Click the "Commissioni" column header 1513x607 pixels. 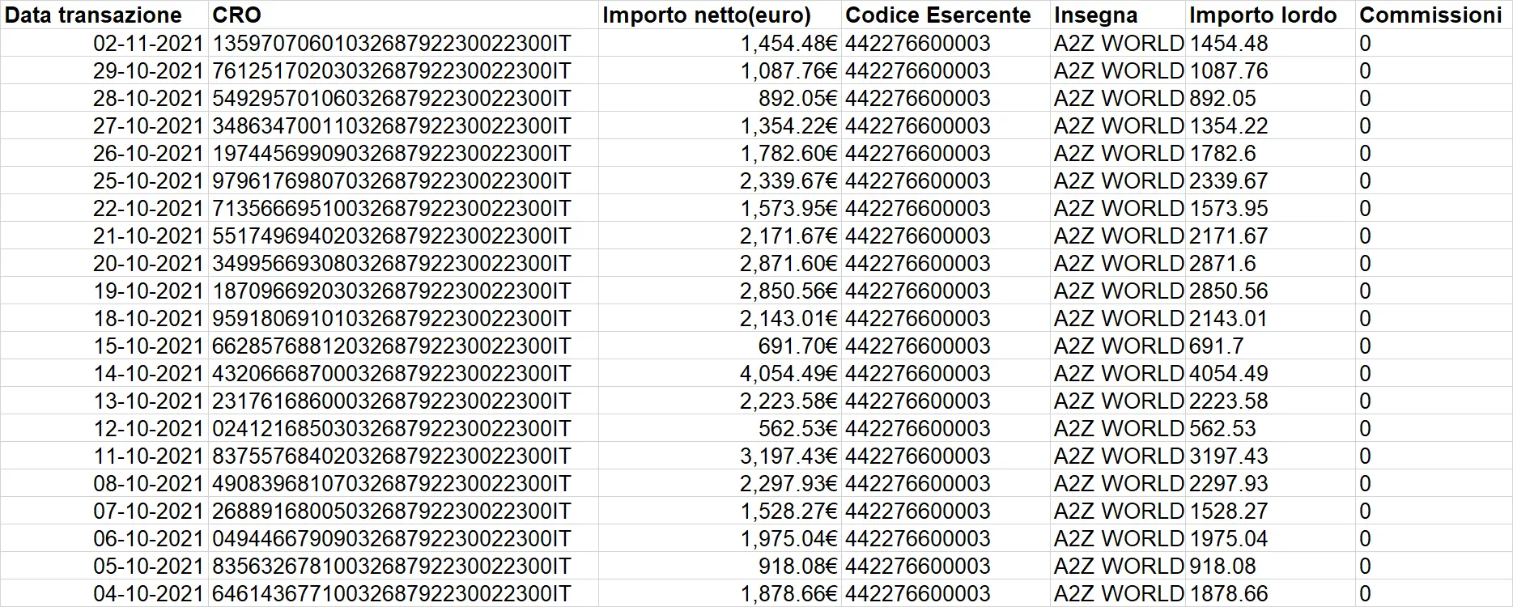tap(1430, 15)
